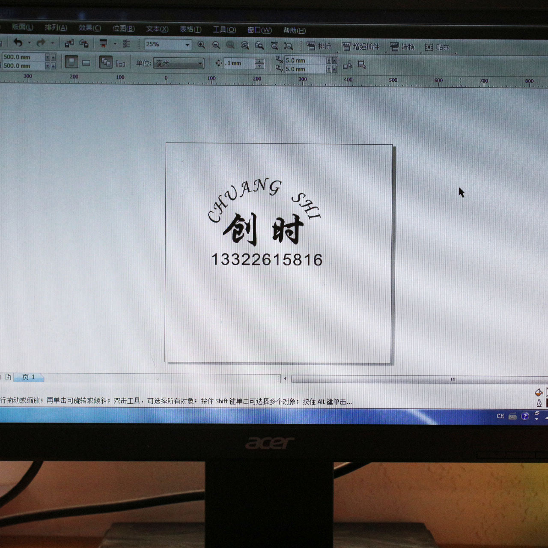Image resolution: width=548 pixels, height=548 pixels.
Task: Click the Redo arrow icon
Action: pyautogui.click(x=41, y=42)
